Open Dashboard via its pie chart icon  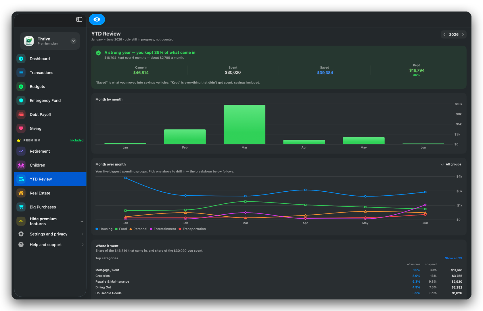[21, 59]
